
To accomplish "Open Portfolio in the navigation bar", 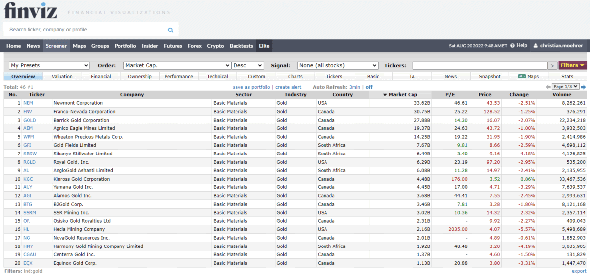I will click(125, 46).
